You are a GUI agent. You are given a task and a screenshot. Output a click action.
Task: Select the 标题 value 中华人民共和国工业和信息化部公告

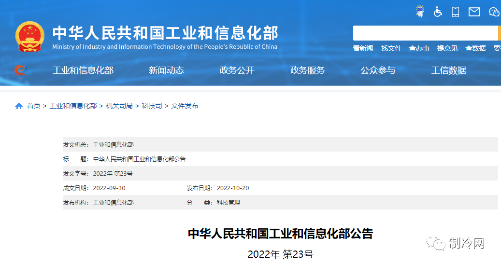click(x=139, y=159)
